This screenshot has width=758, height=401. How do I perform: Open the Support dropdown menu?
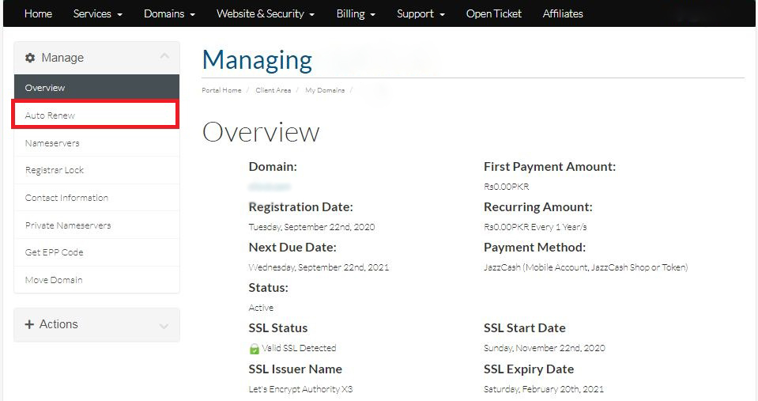click(x=420, y=13)
